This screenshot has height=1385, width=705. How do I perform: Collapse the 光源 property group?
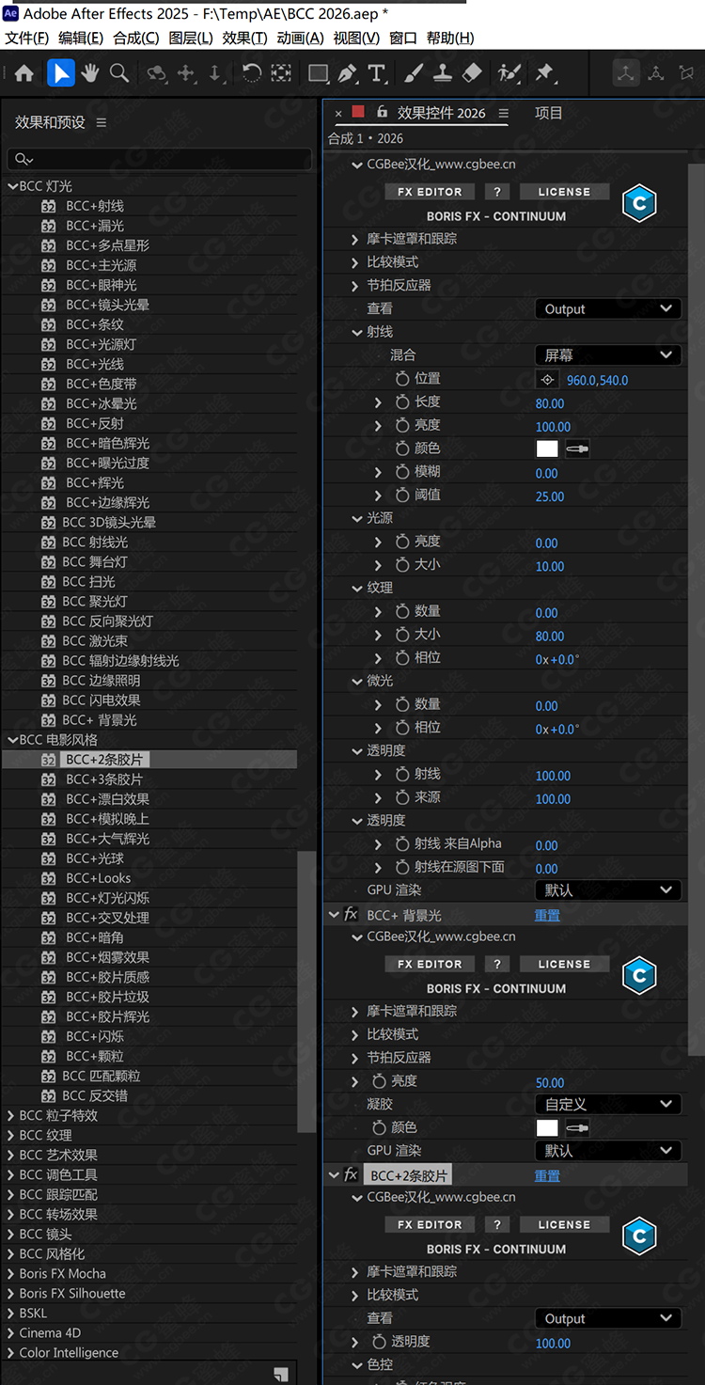[x=357, y=518]
